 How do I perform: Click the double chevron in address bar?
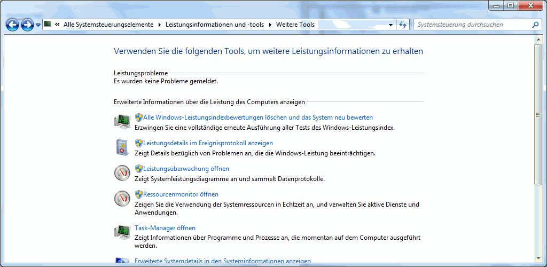pos(57,25)
